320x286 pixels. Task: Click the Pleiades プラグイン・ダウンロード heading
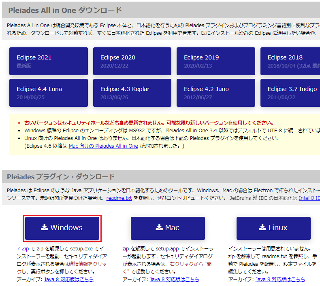pyautogui.click(x=61, y=177)
